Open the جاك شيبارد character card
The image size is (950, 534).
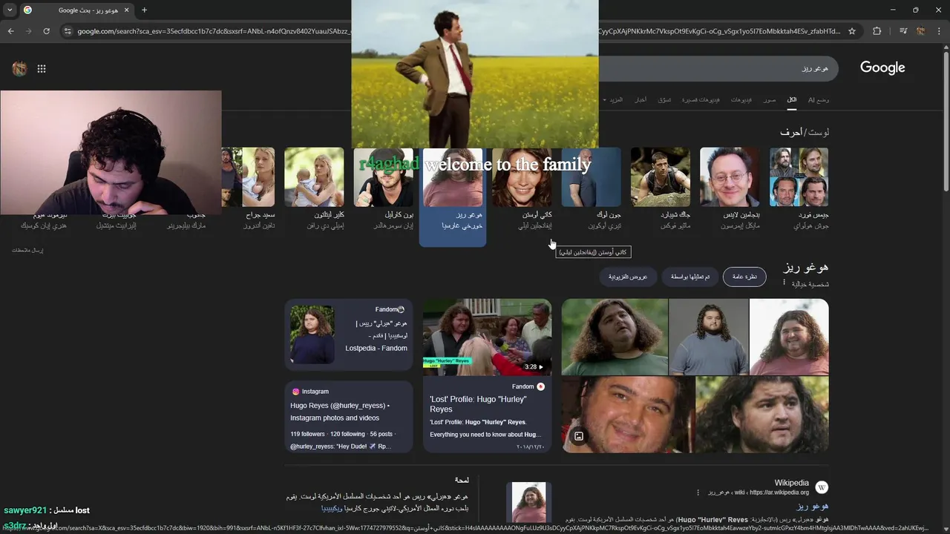click(661, 189)
